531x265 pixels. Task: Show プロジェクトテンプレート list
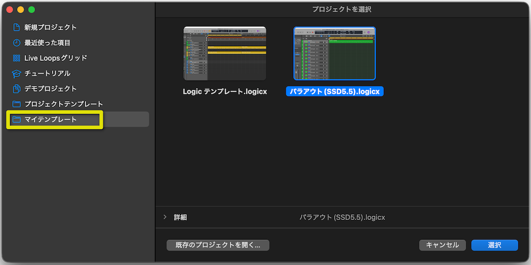[64, 104]
